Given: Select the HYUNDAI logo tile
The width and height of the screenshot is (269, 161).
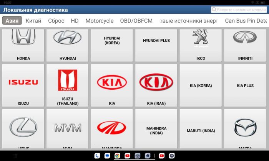Looking at the screenshot, I should tap(67, 45).
